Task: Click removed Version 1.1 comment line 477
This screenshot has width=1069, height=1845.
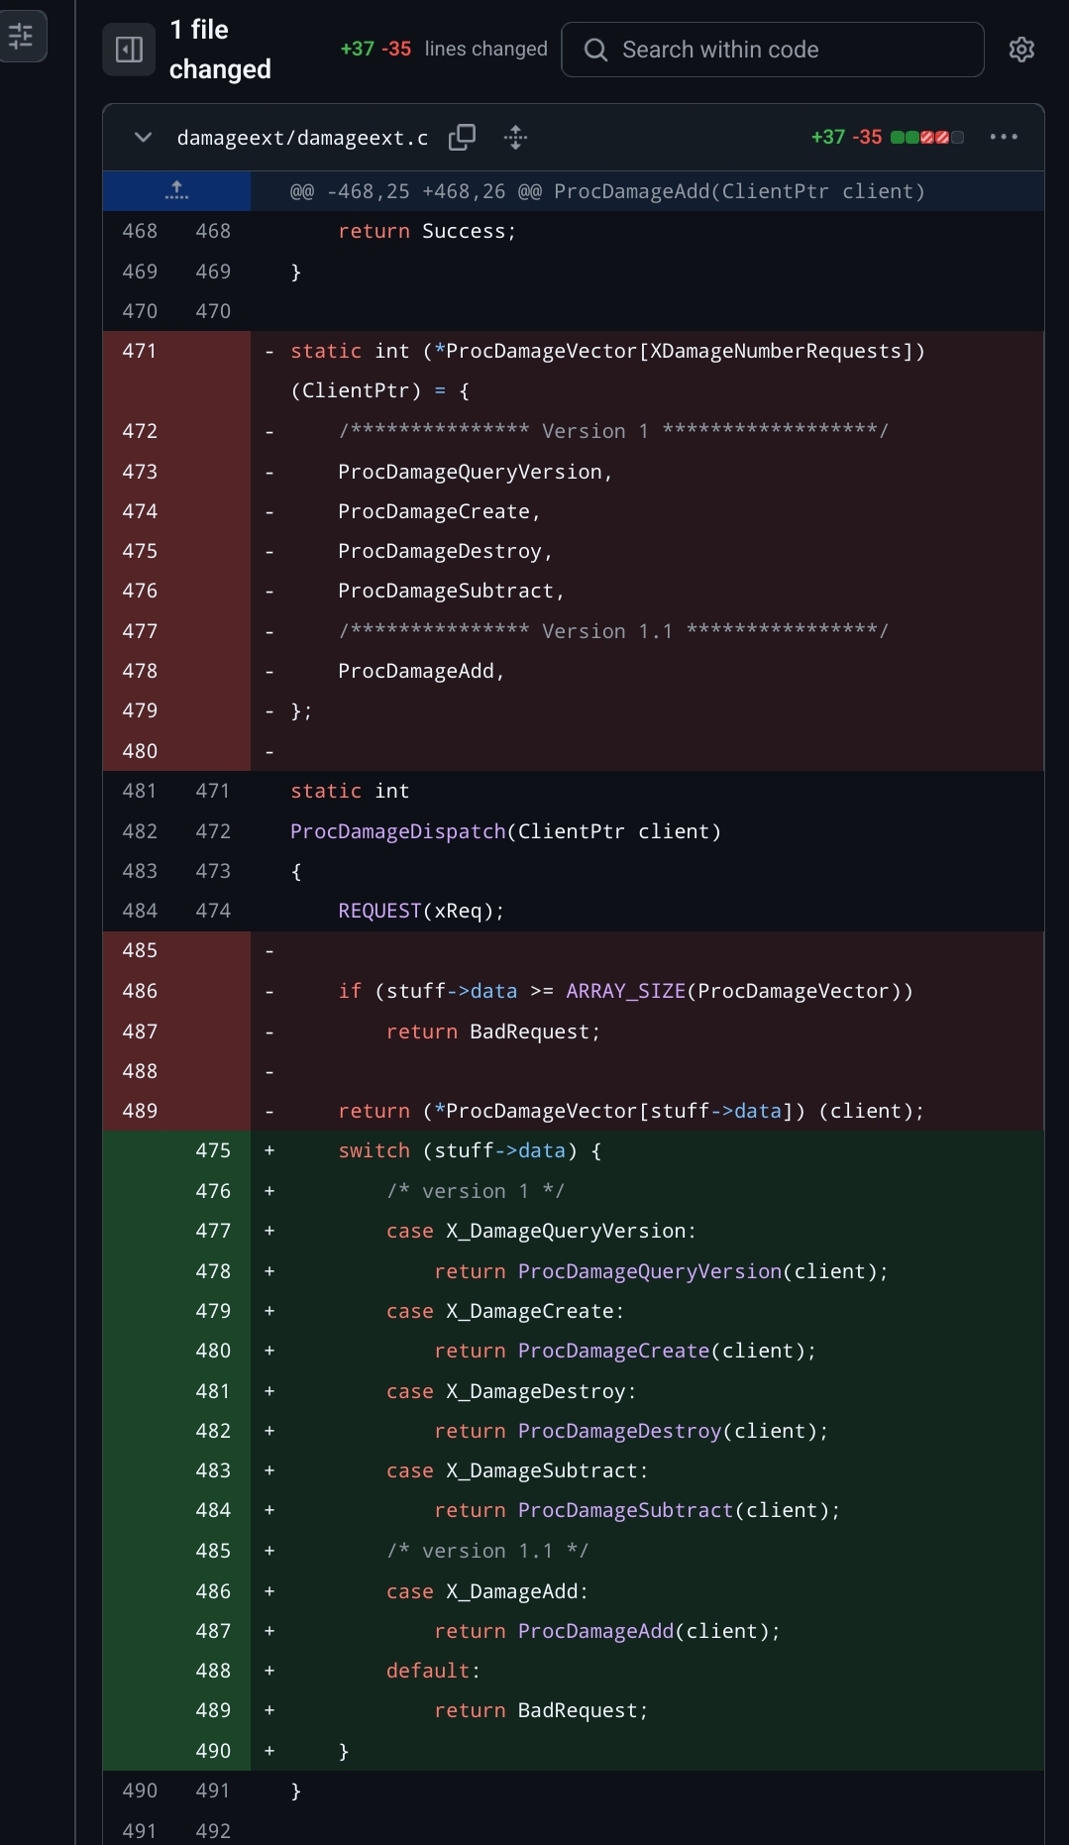Action: point(613,631)
